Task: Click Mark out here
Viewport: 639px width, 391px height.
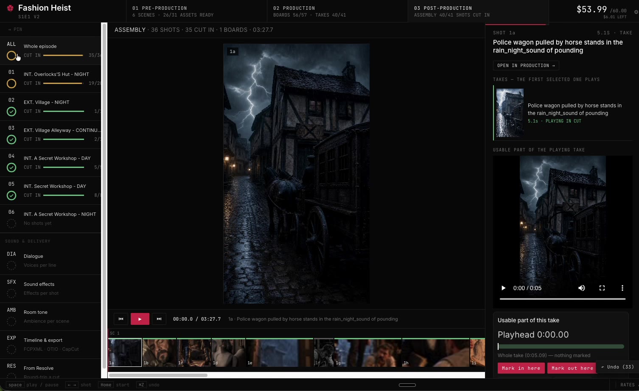Action: (x=572, y=368)
